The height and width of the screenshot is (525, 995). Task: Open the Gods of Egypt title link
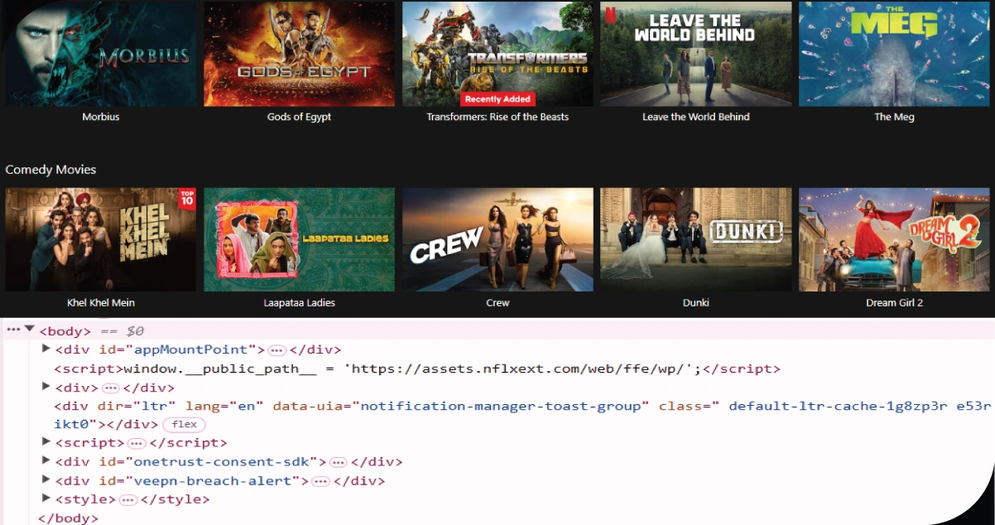pyautogui.click(x=299, y=117)
